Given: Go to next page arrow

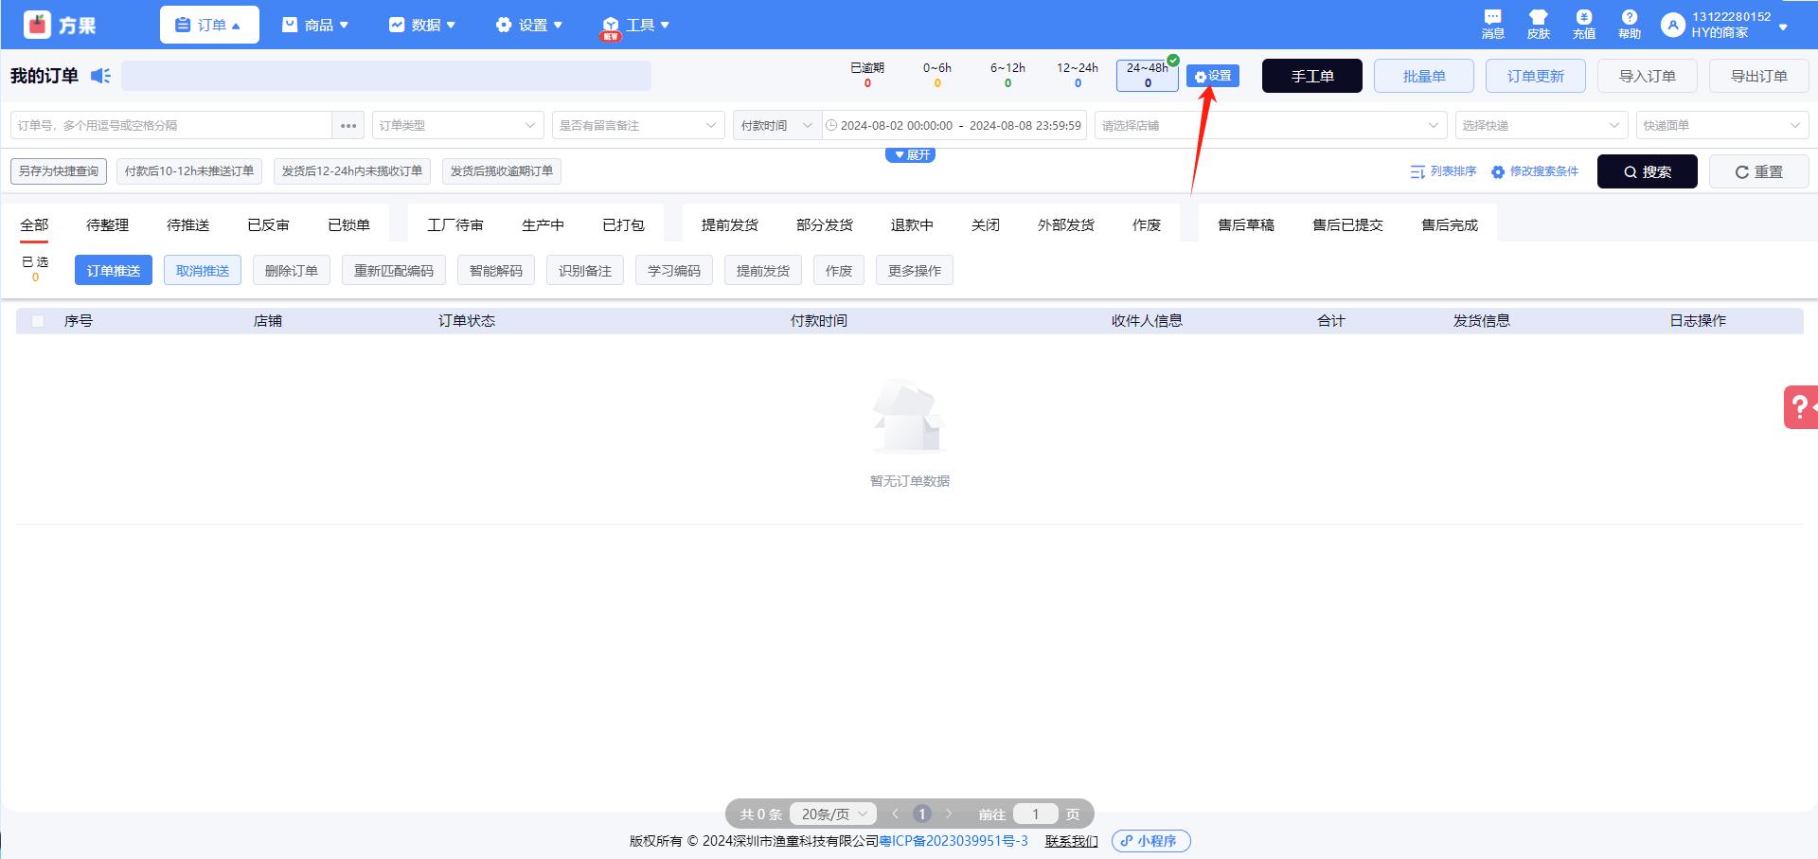Looking at the screenshot, I should pyautogui.click(x=949, y=814).
